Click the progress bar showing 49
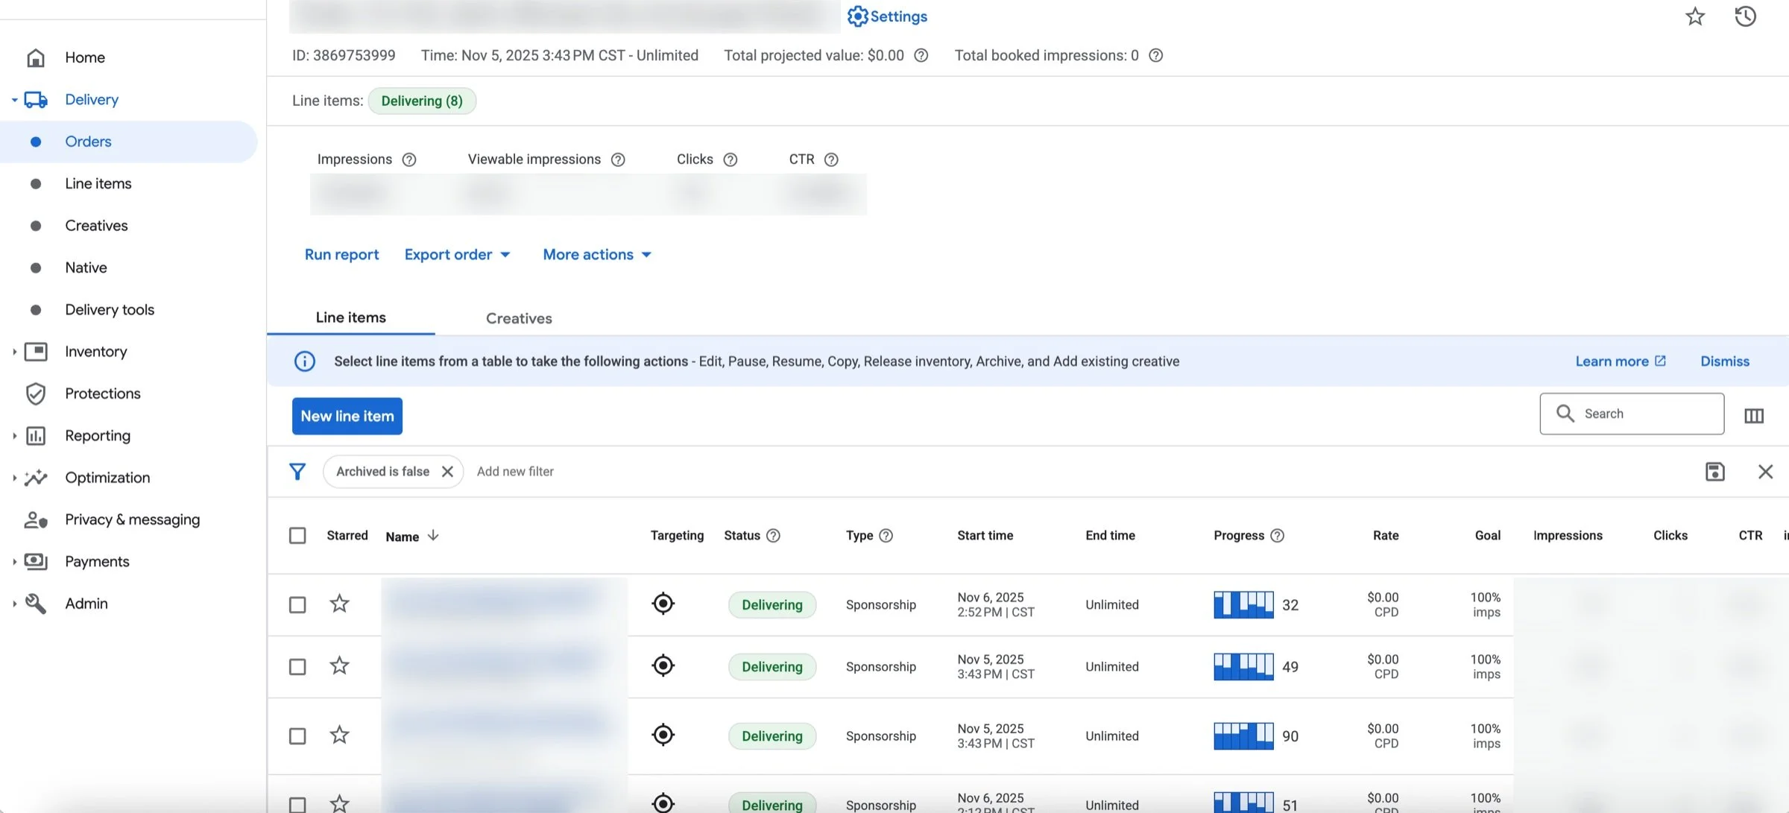The width and height of the screenshot is (1789, 813). pyautogui.click(x=1243, y=666)
